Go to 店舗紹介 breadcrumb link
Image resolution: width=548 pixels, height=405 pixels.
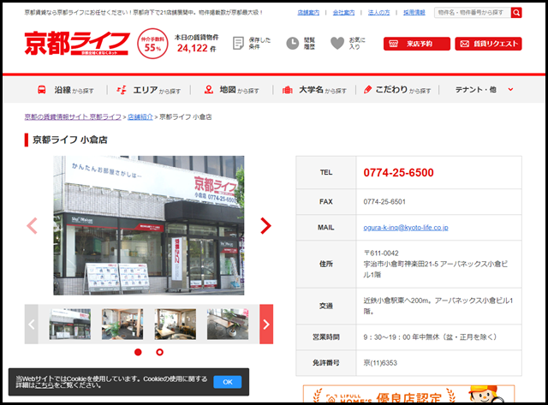pyautogui.click(x=140, y=116)
